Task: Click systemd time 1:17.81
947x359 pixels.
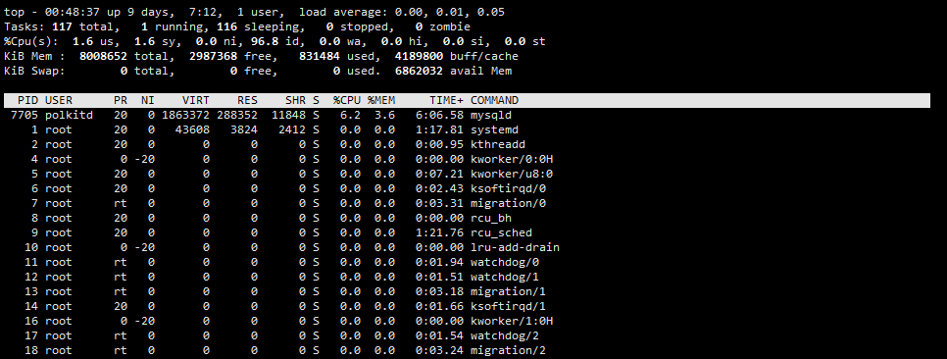Action: (x=439, y=129)
